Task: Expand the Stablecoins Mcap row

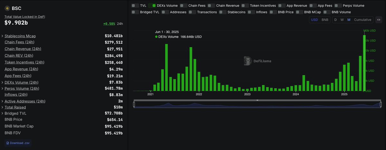Action: click(x=3, y=36)
